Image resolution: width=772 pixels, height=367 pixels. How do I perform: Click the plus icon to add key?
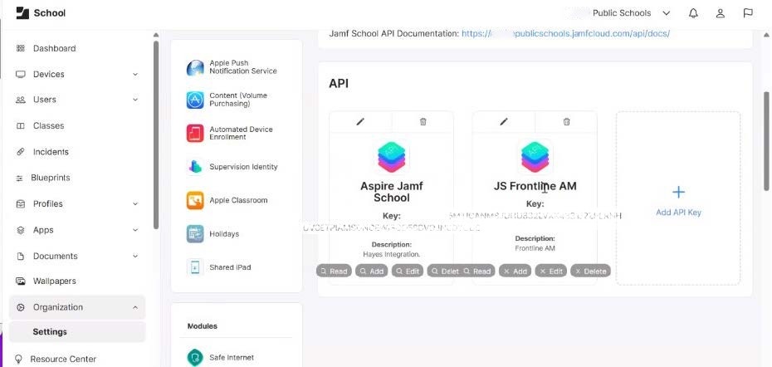coord(678,192)
